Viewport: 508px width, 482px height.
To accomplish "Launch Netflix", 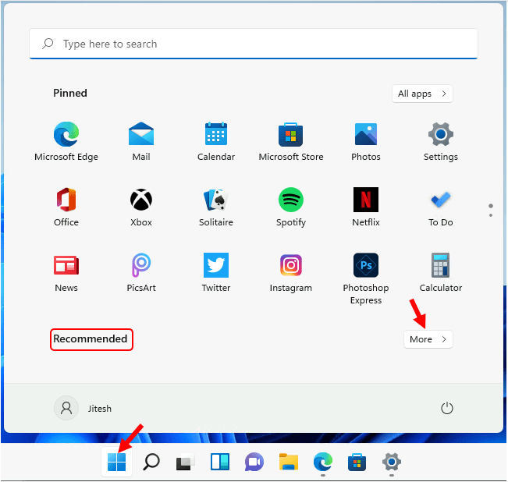I will click(366, 207).
